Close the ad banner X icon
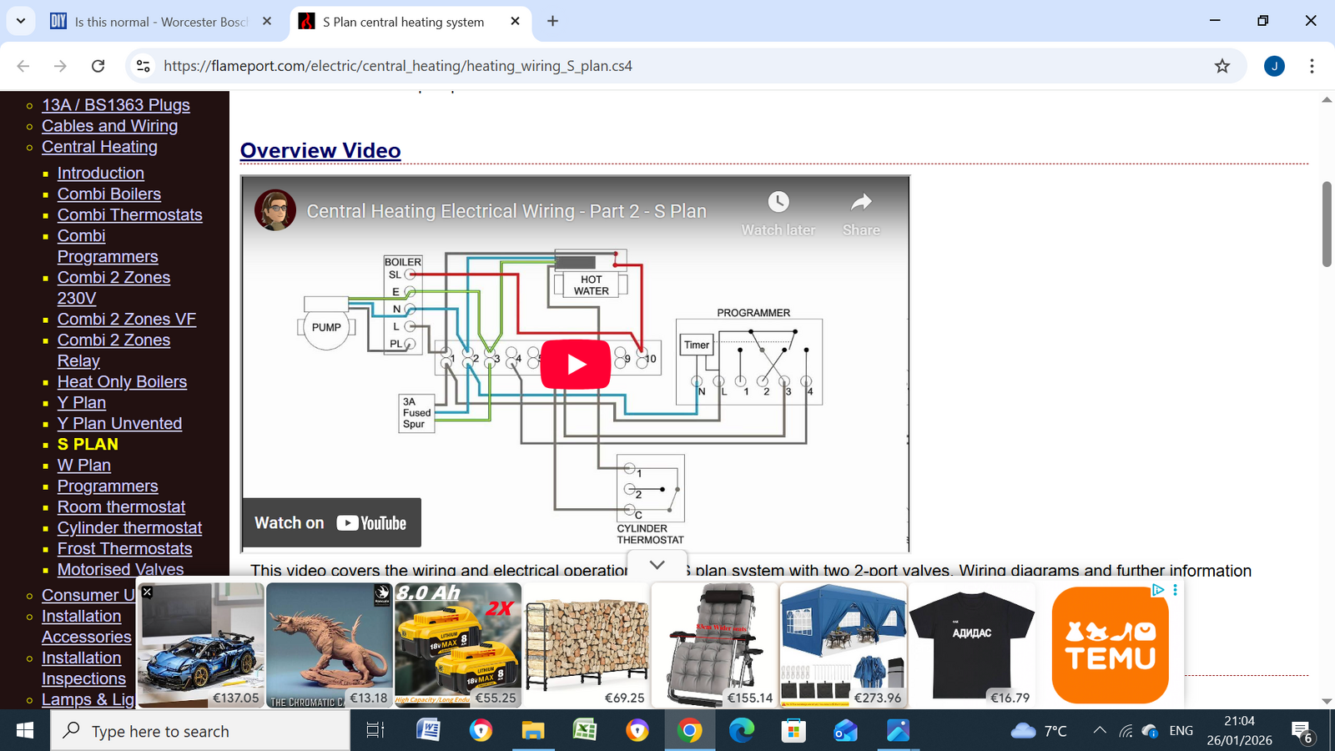Viewport: 1335px width, 751px height. point(147,592)
